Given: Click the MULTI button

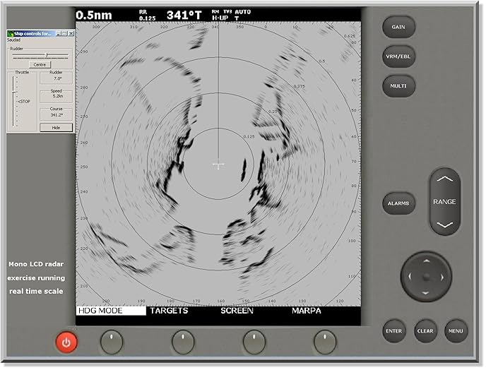Looking at the screenshot, I should tap(398, 86).
